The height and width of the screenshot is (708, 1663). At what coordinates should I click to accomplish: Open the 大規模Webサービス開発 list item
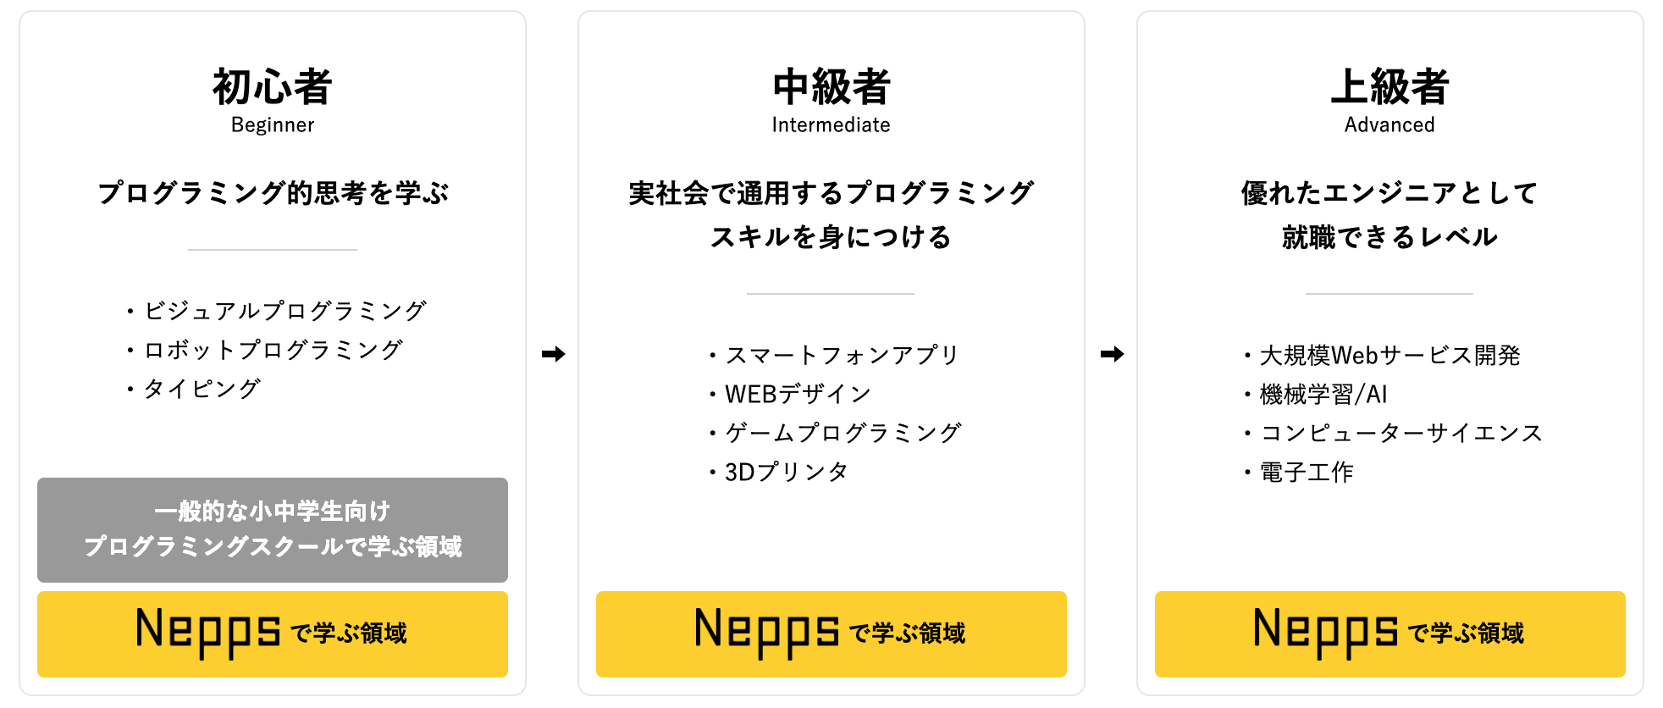pos(1390,355)
